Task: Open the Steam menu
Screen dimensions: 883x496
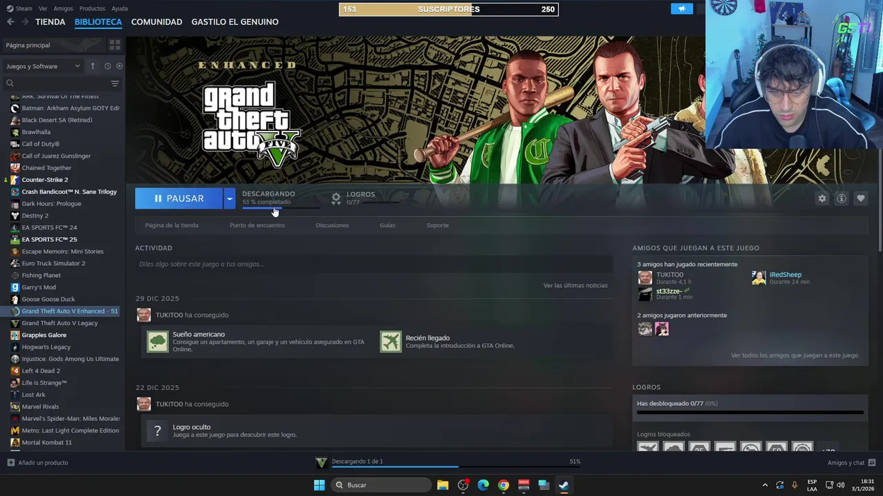Action: pos(24,8)
